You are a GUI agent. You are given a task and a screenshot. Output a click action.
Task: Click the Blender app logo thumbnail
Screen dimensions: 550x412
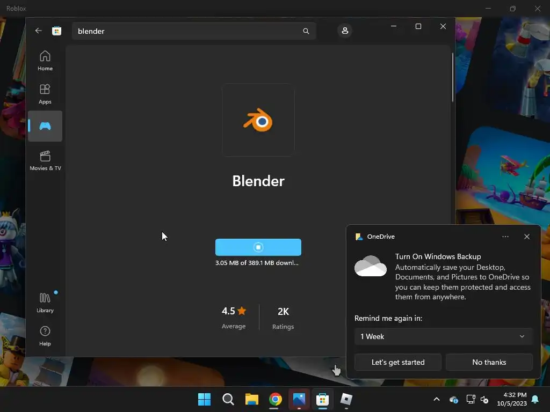click(x=258, y=120)
